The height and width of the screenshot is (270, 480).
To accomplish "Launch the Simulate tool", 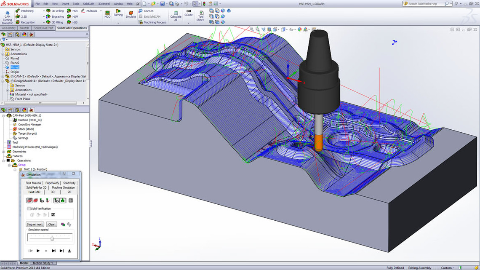I will point(131,14).
